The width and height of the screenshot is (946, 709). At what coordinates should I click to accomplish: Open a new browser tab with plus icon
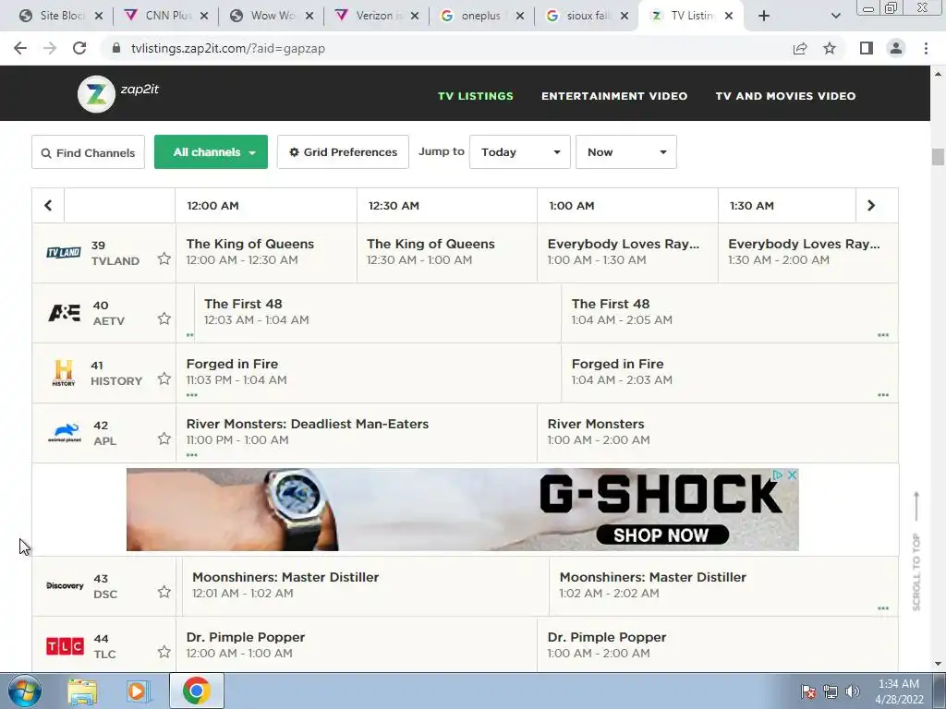coord(764,16)
